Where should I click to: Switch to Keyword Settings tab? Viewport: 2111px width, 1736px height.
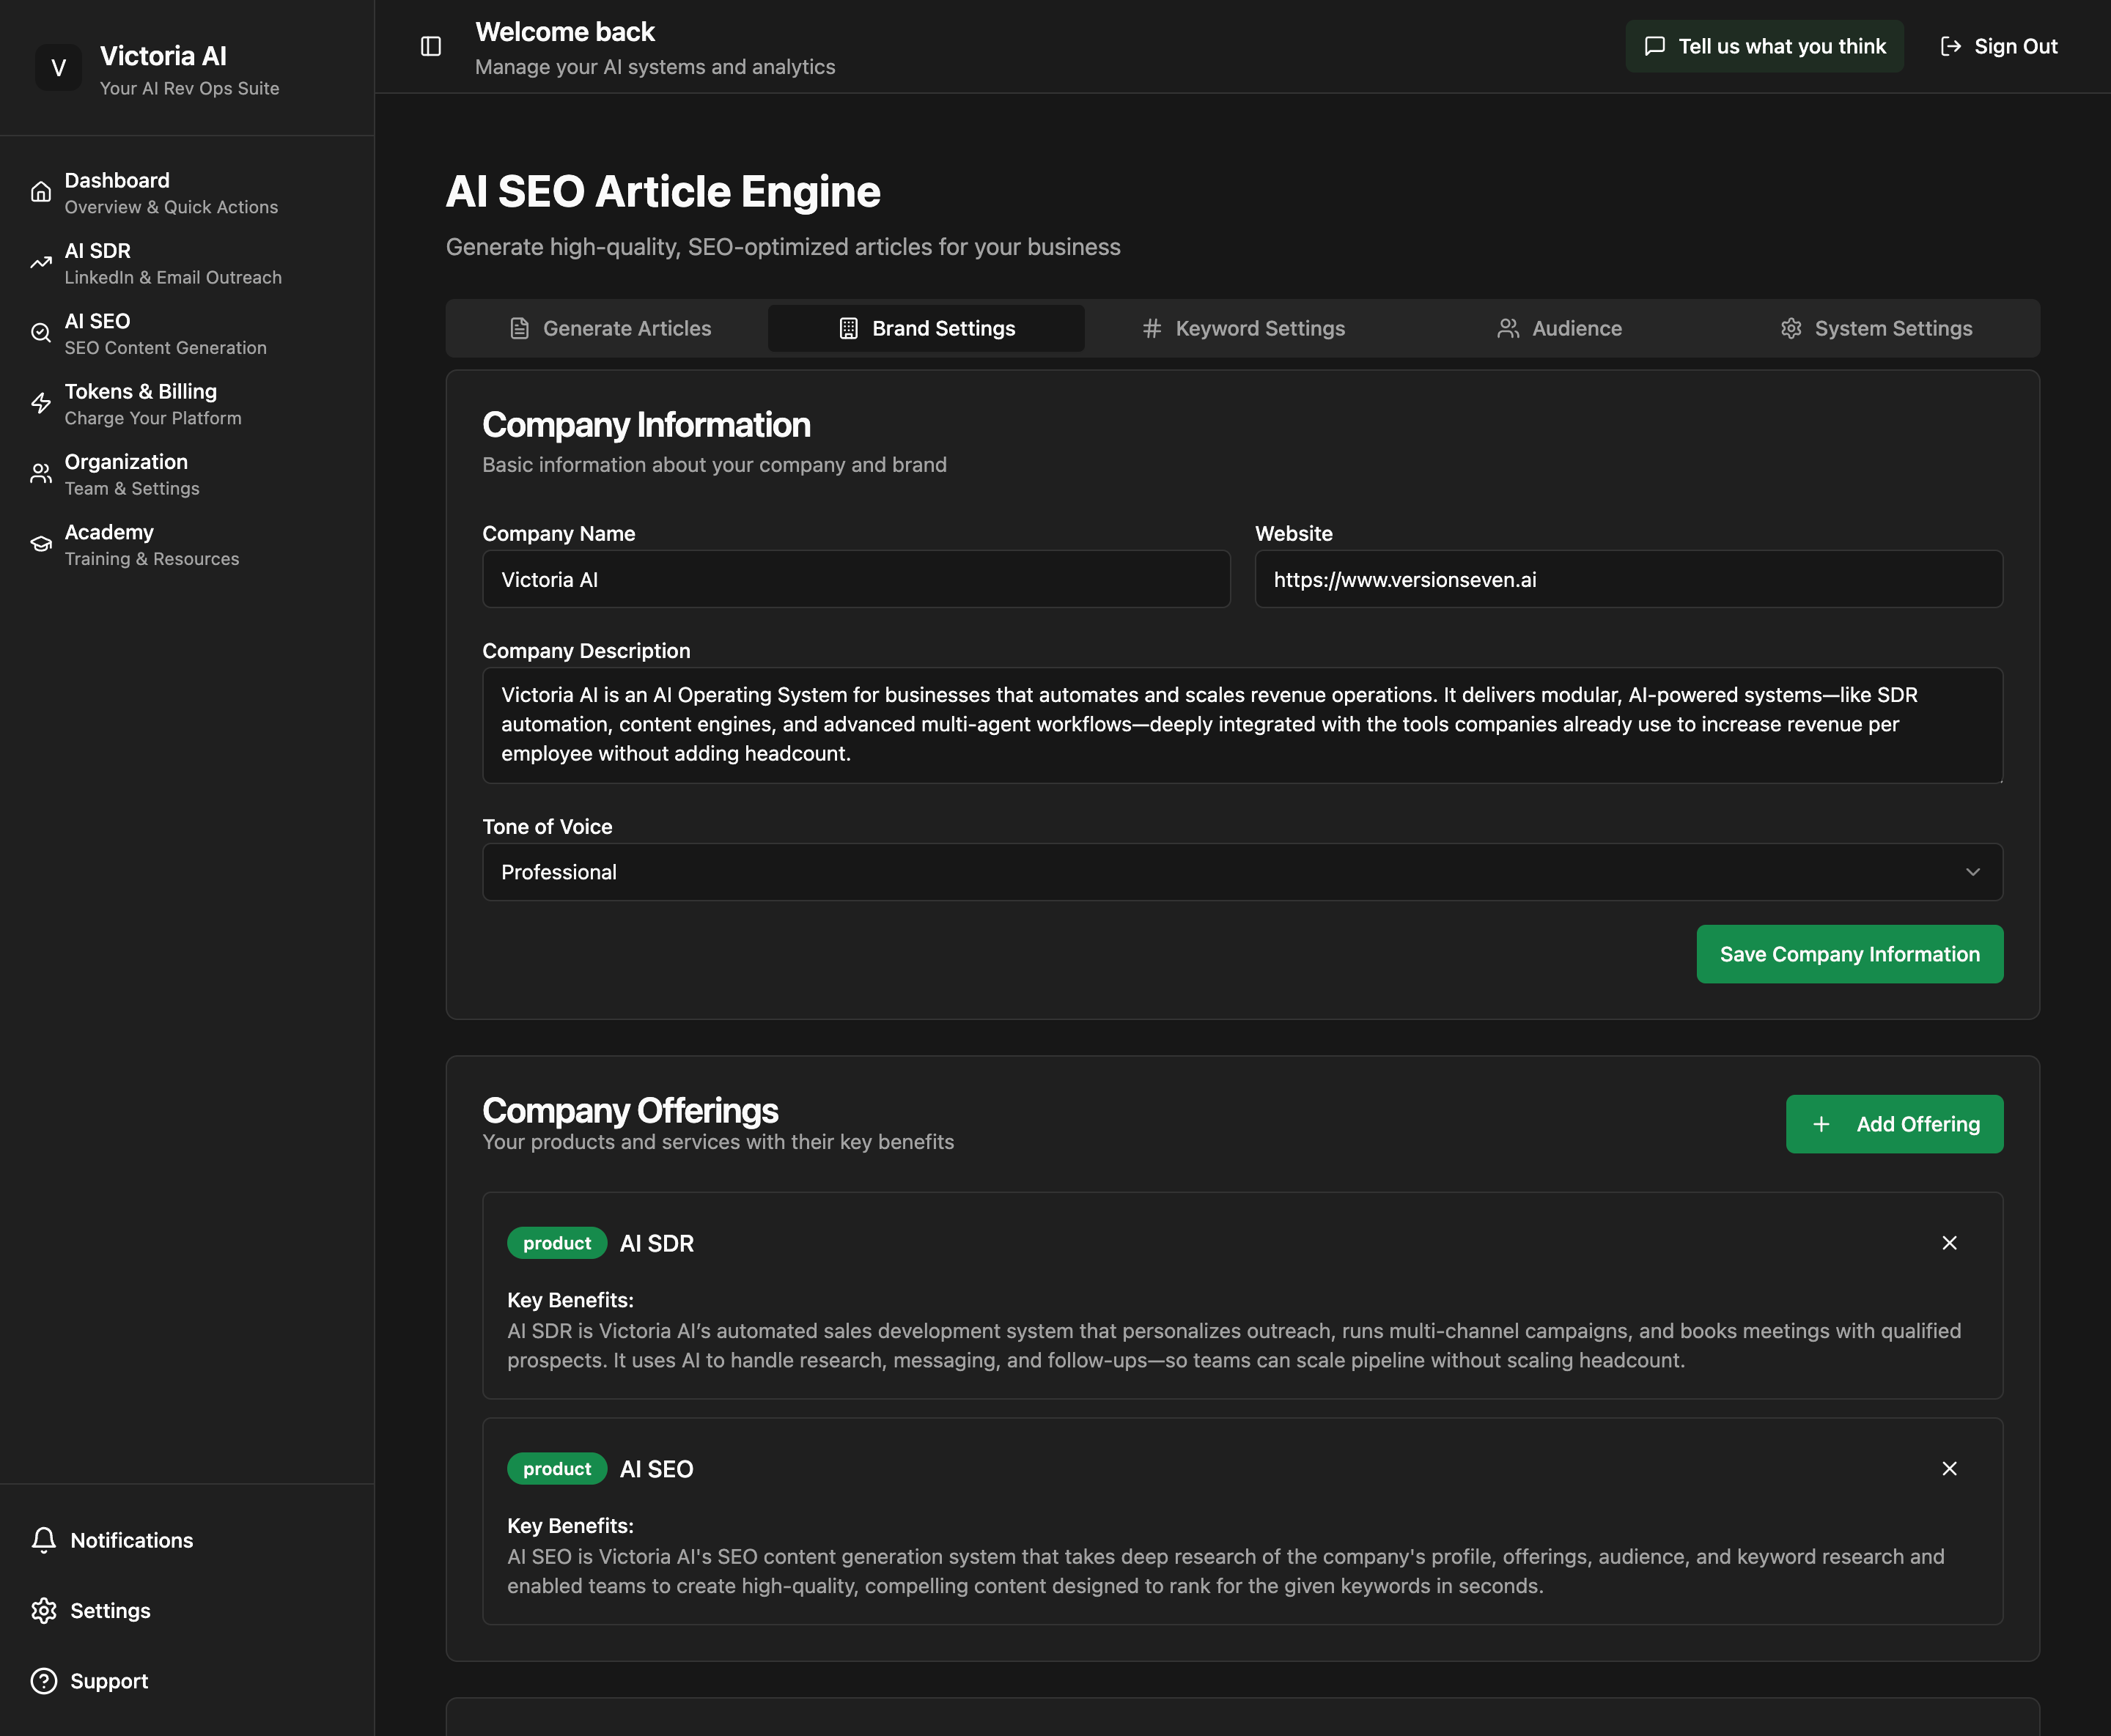1243,328
